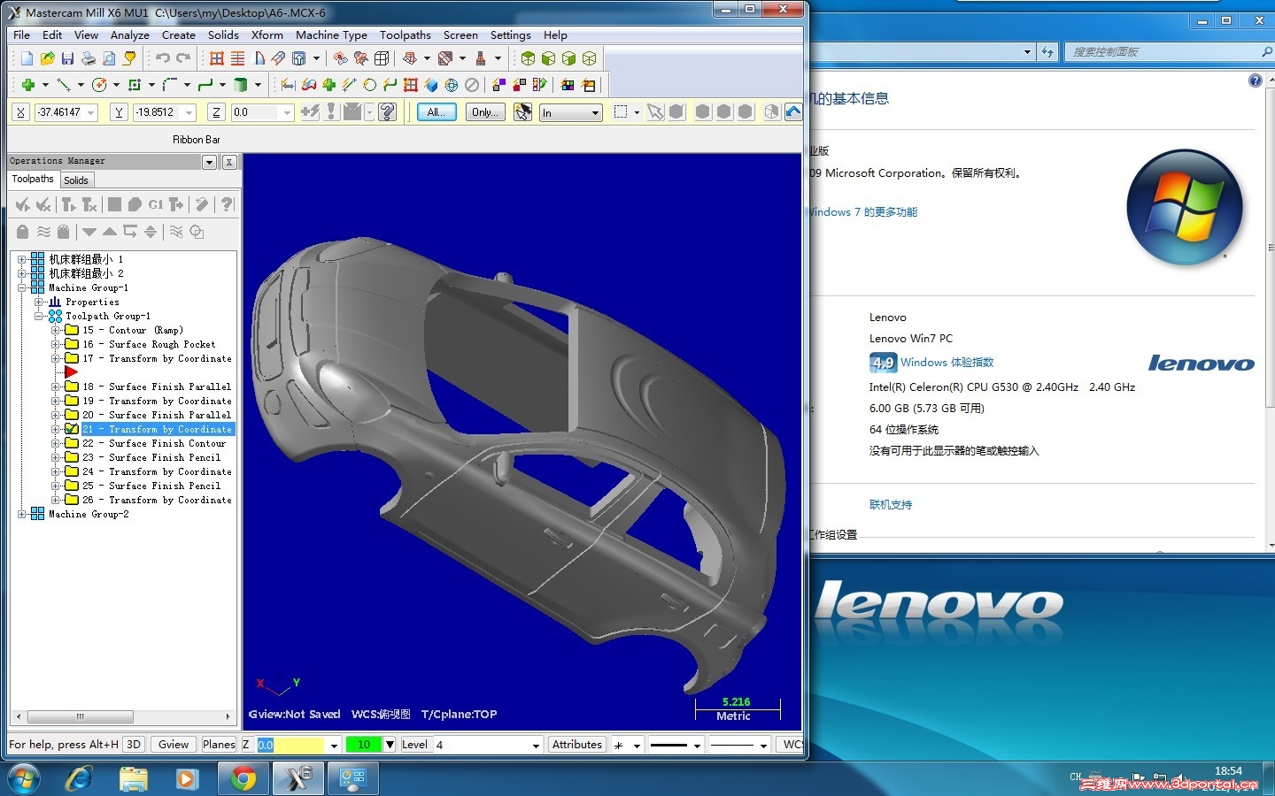Click the Planes button in status bar
Image resolution: width=1275 pixels, height=796 pixels.
219,745
